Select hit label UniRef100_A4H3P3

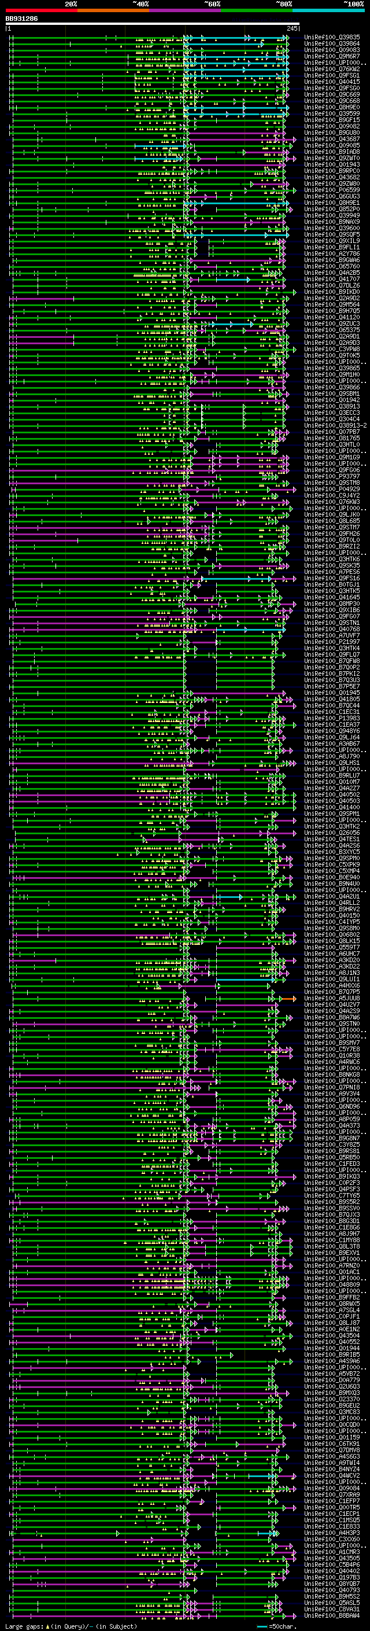coord(332,1532)
